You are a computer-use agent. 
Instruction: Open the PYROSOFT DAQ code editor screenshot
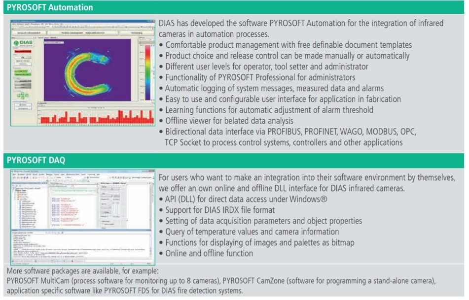coord(83,217)
